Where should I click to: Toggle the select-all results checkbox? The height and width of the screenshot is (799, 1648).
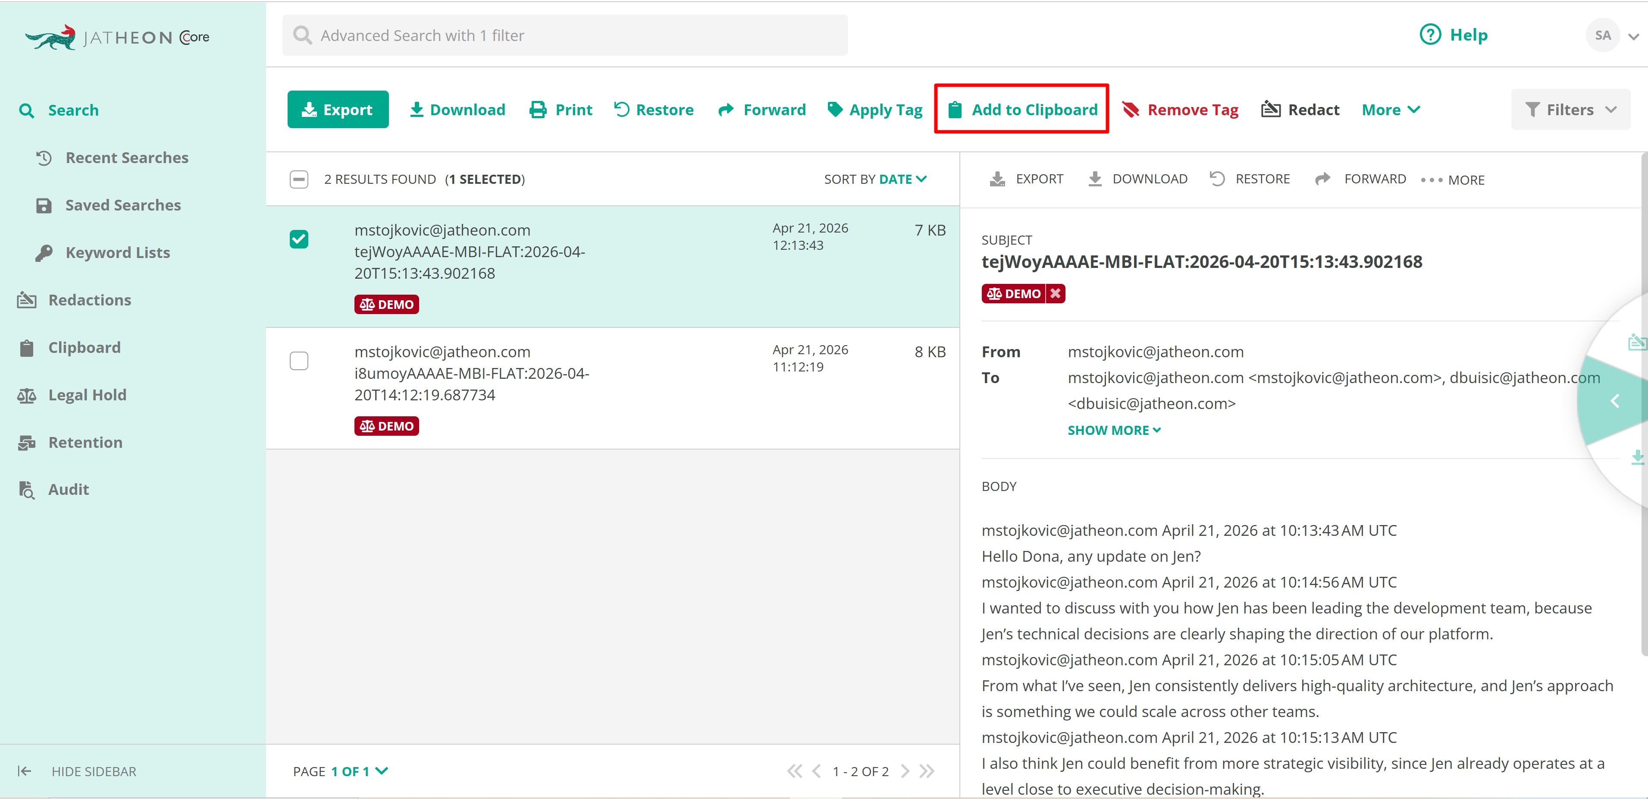[299, 179]
